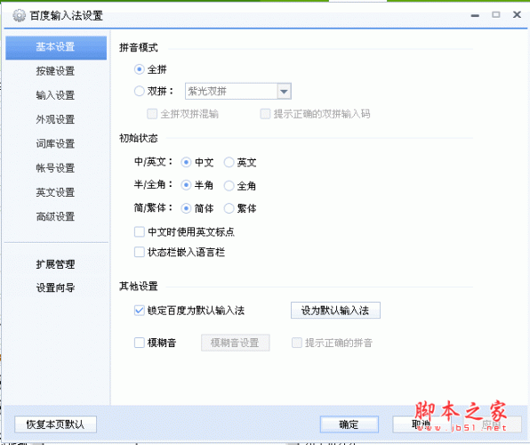The image size is (530, 445).
Task: Close the 百度输入法设置 window
Action: (x=517, y=14)
